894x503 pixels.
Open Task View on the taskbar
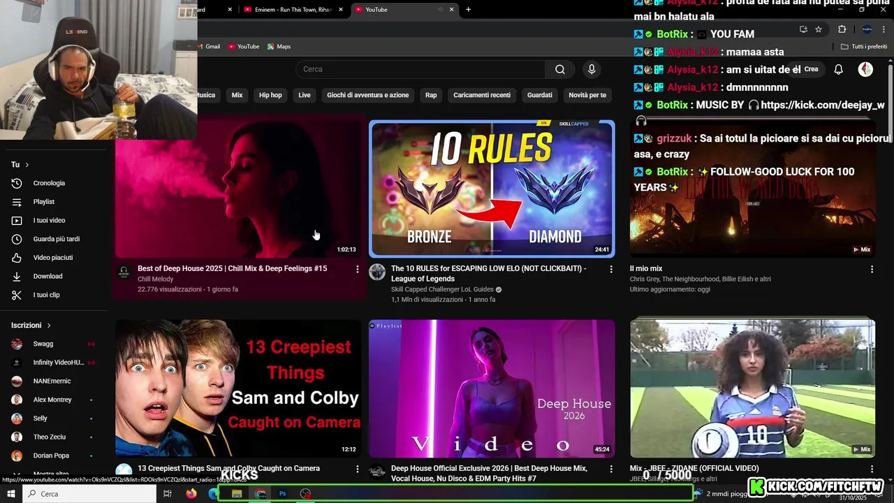click(168, 493)
